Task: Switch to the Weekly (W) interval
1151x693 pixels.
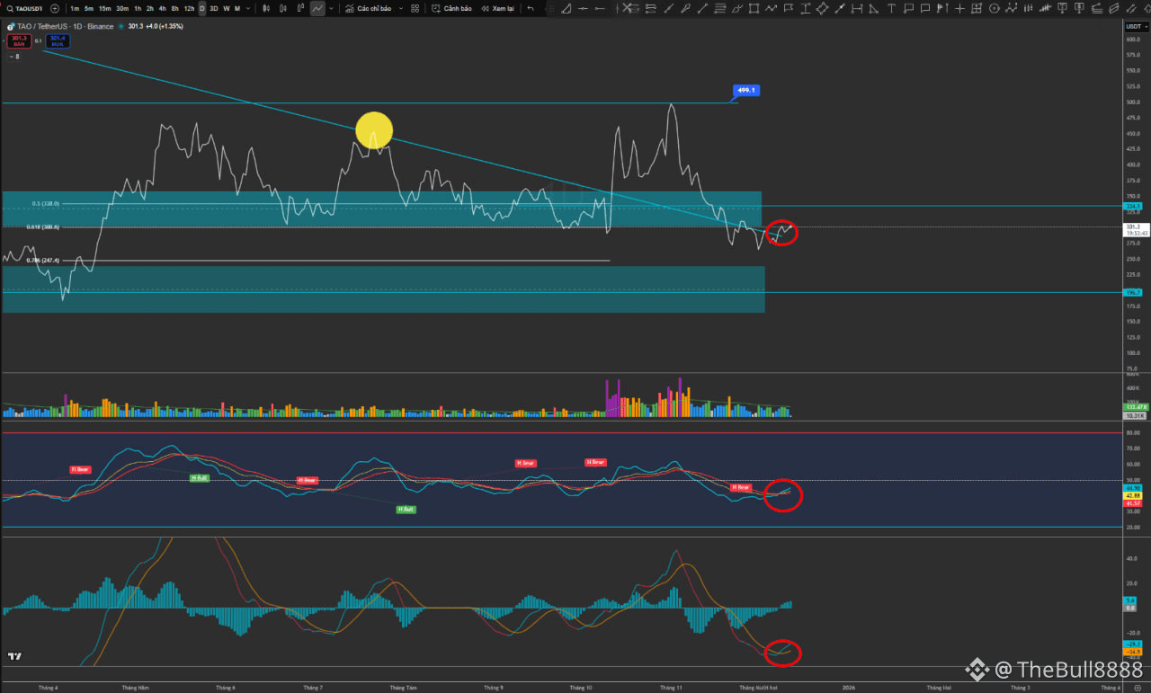Action: tap(227, 8)
